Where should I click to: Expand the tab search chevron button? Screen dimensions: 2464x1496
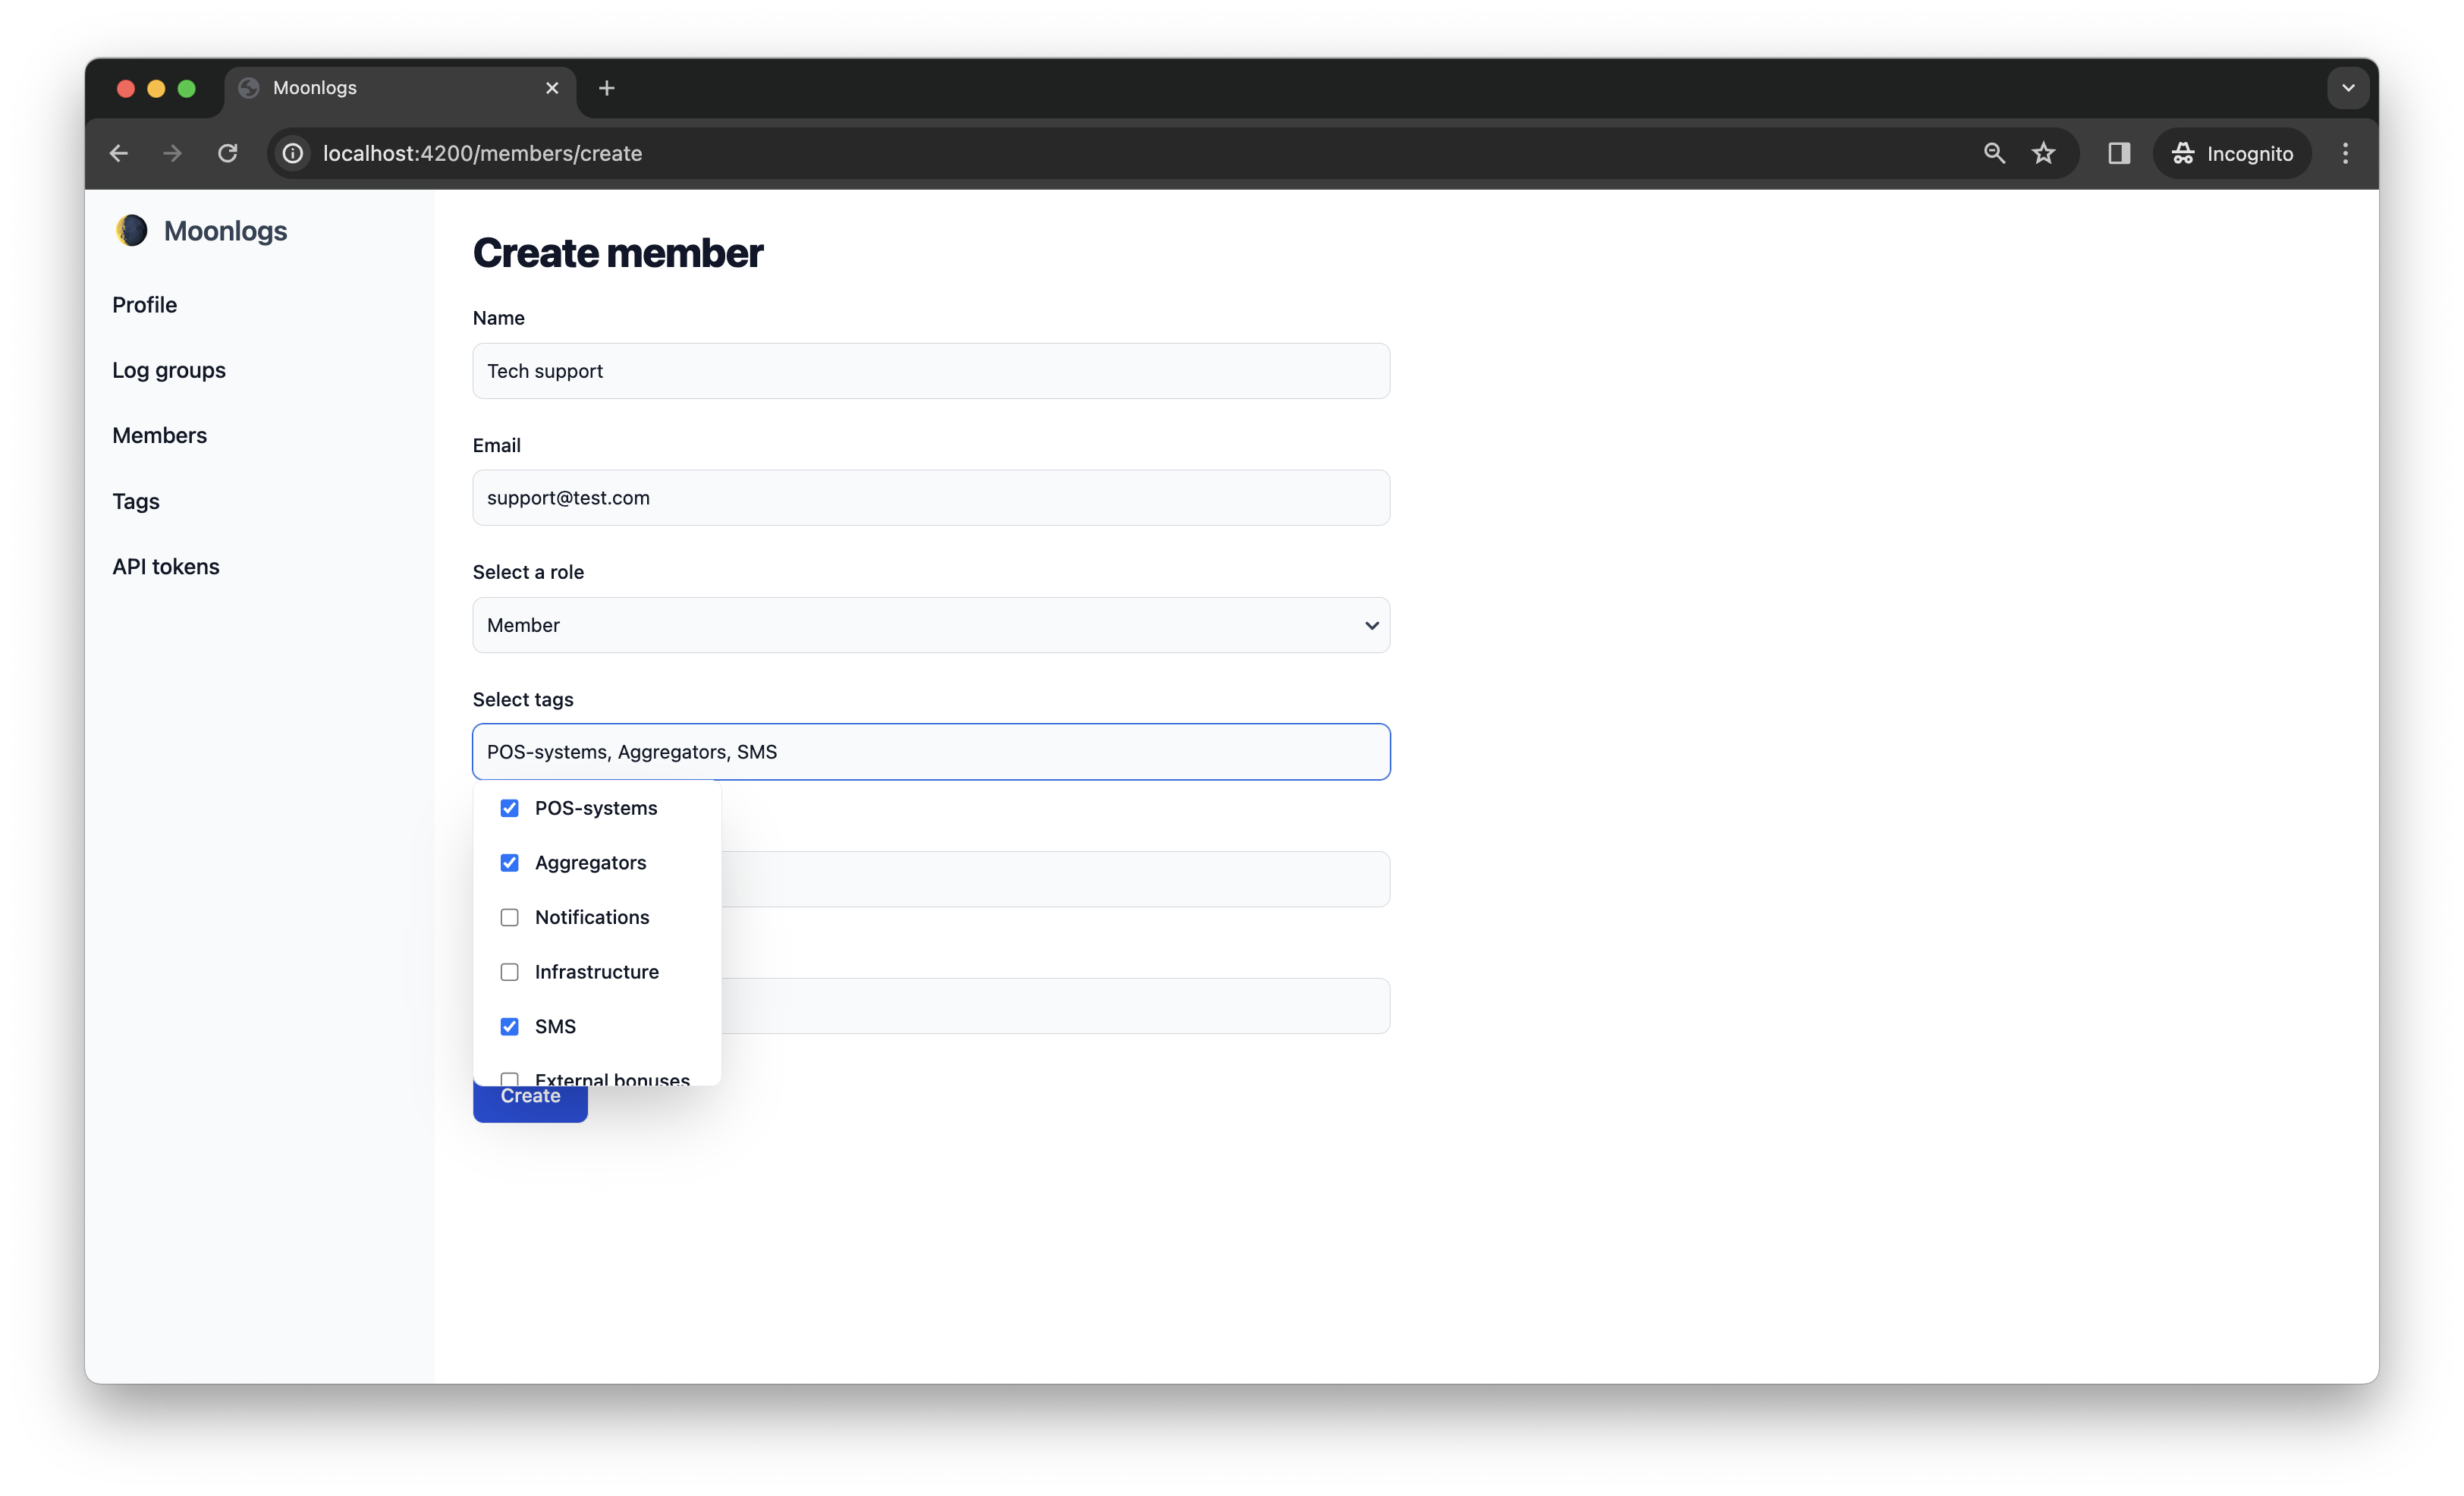click(2348, 88)
